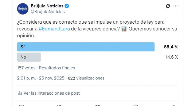
Task: Click the bar chart icon beside interactions
Action: coord(20,93)
